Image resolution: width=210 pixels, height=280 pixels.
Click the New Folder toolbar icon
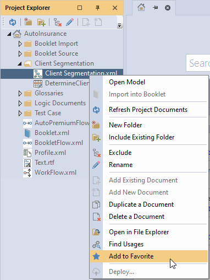pos(28,22)
